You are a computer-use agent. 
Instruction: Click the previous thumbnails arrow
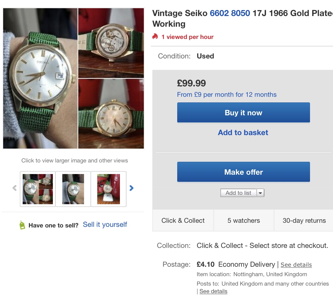(x=14, y=188)
